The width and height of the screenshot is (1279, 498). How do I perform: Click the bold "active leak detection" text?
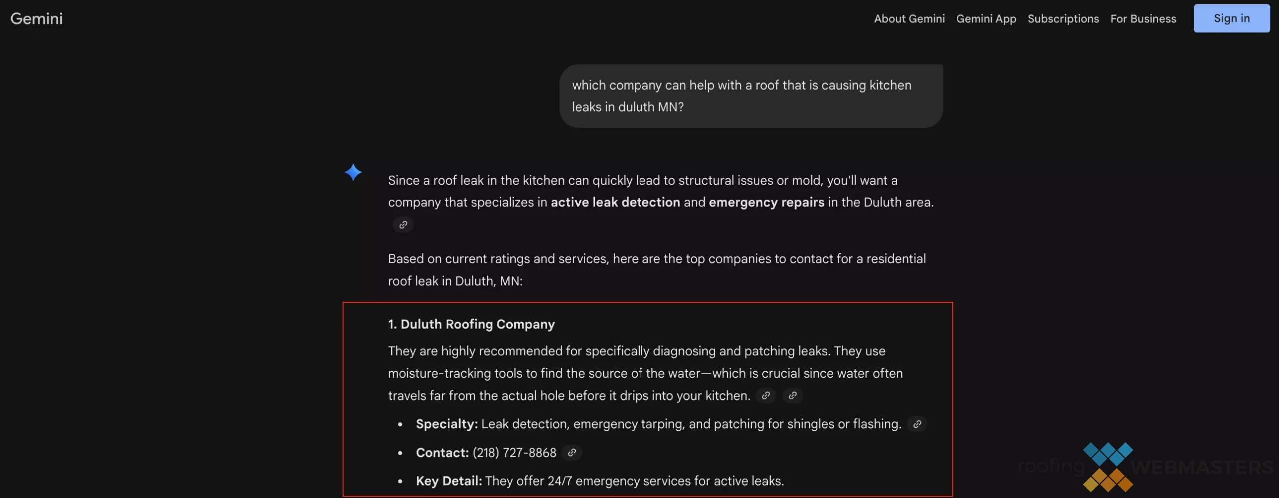(615, 202)
